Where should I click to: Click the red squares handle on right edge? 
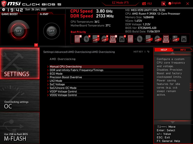[x=191, y=87]
